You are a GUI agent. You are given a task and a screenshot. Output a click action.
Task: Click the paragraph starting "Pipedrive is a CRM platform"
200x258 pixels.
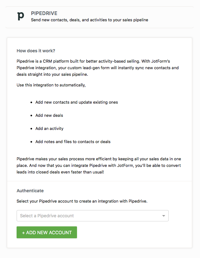click(98, 68)
